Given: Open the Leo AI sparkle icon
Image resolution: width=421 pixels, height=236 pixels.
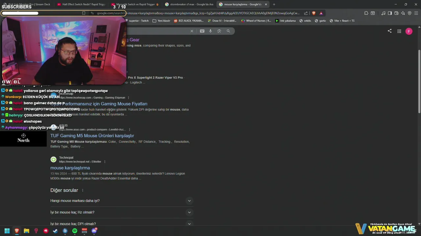Looking at the screenshot, I should tap(403, 13).
